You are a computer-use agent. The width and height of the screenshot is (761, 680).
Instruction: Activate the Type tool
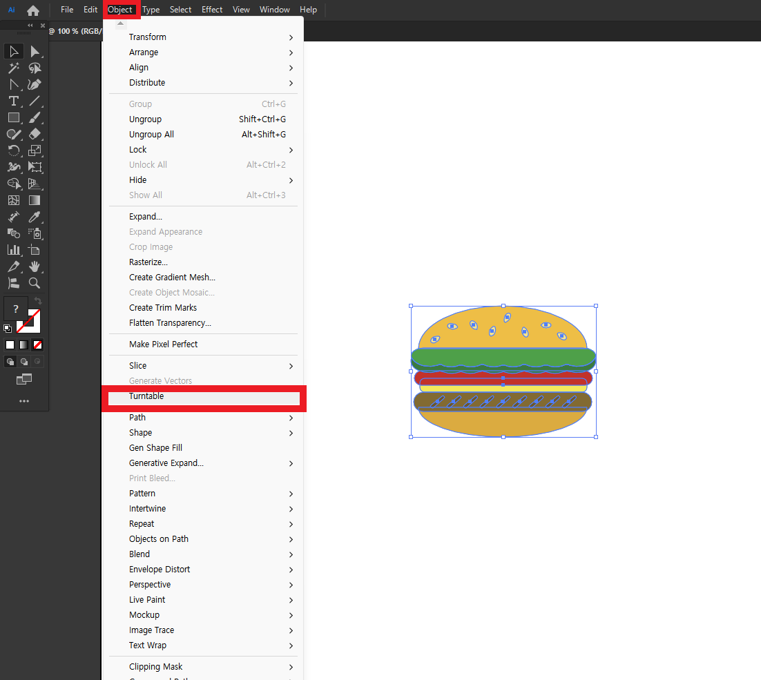(14, 101)
